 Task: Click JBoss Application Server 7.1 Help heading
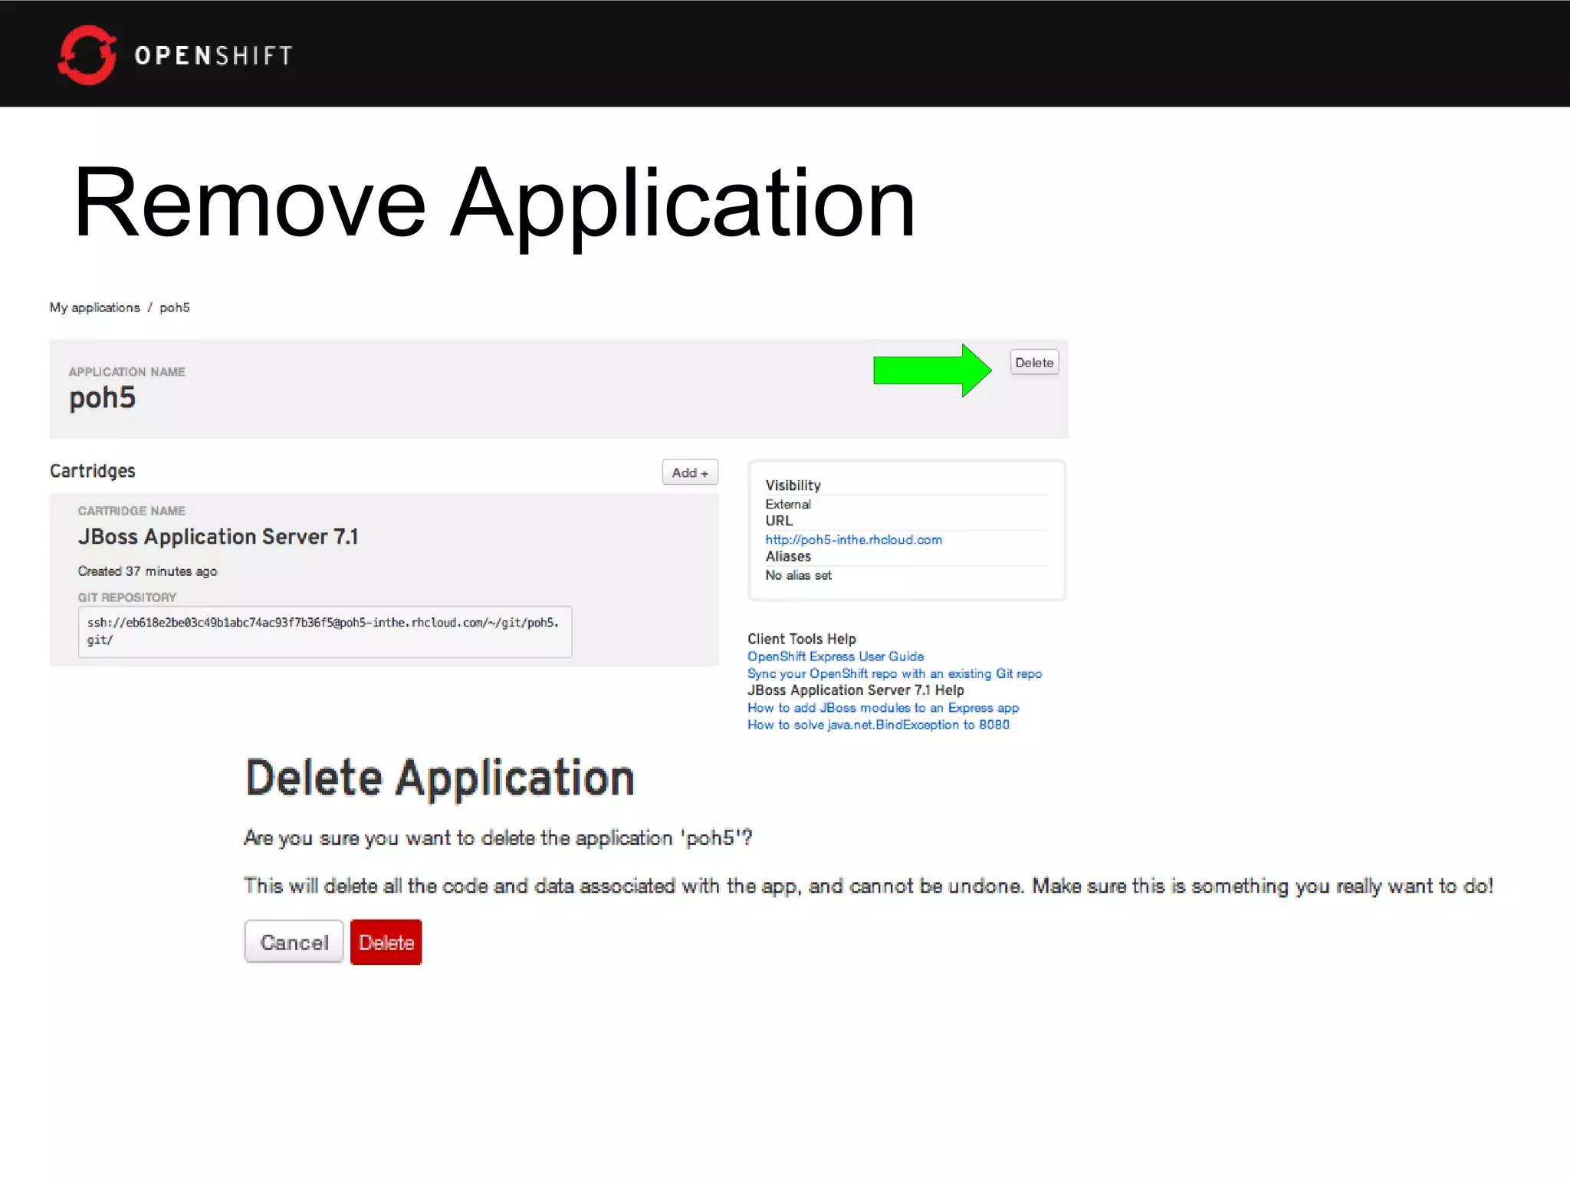point(856,690)
